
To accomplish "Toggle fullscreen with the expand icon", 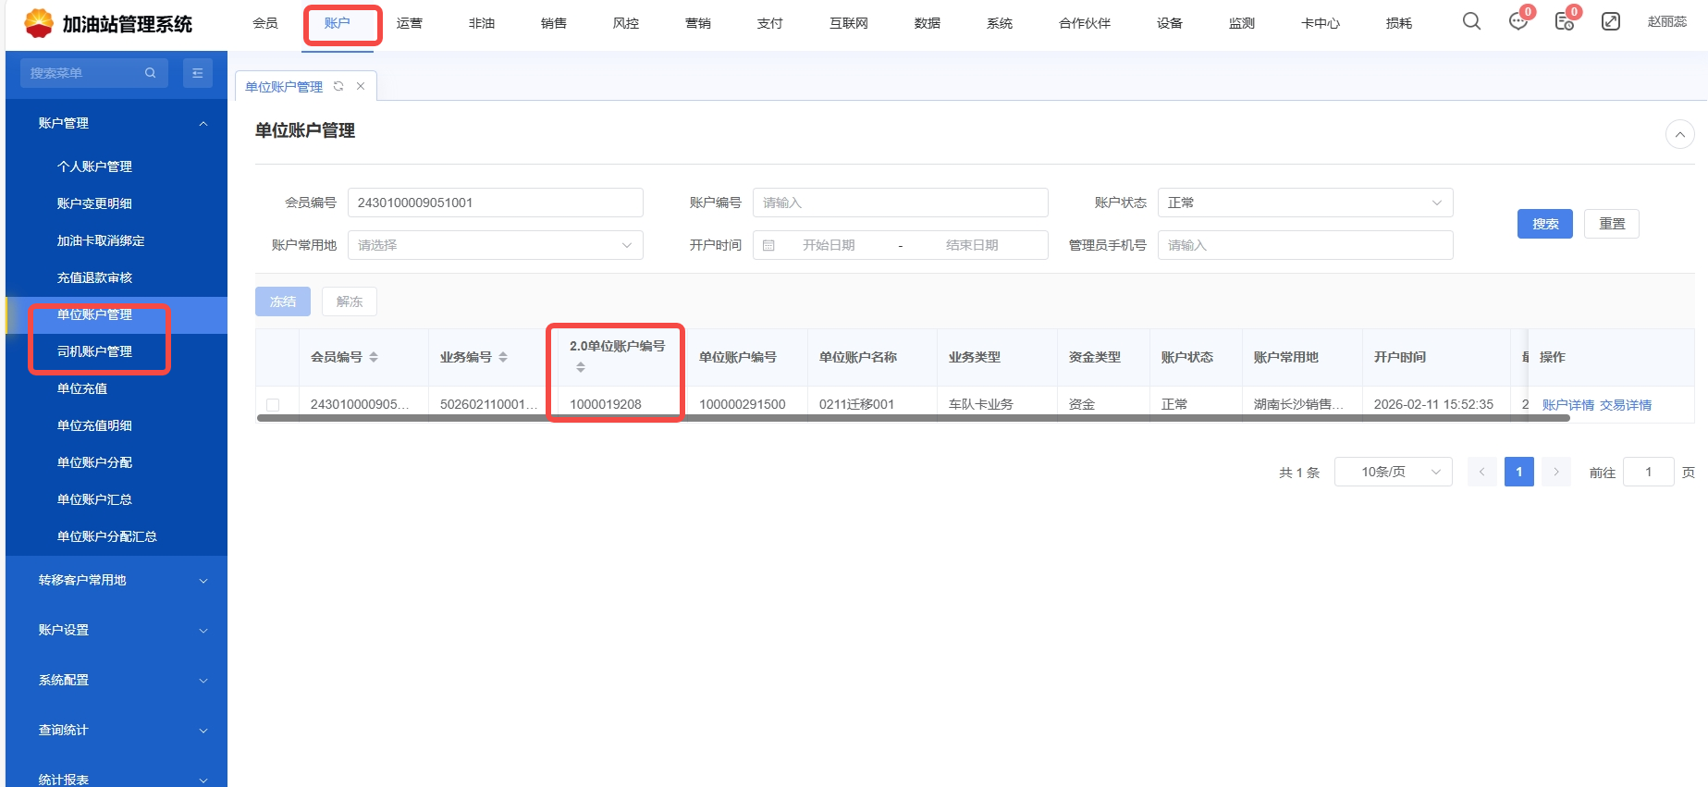I will [1611, 21].
